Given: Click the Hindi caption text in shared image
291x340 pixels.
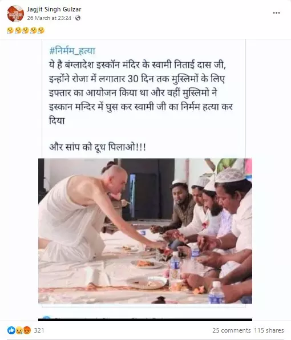Looking at the screenshot, I should tap(140, 92).
